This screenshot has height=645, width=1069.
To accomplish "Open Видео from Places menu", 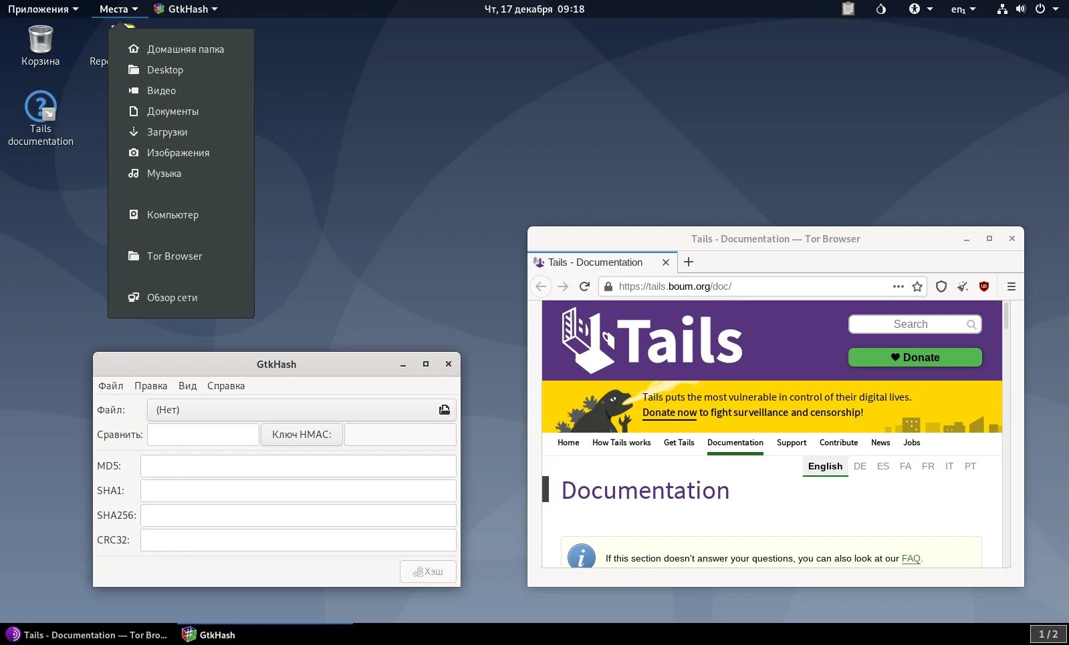I will tap(181, 90).
